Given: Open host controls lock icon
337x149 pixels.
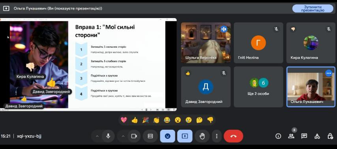Looking at the screenshot, I should coord(330,136).
